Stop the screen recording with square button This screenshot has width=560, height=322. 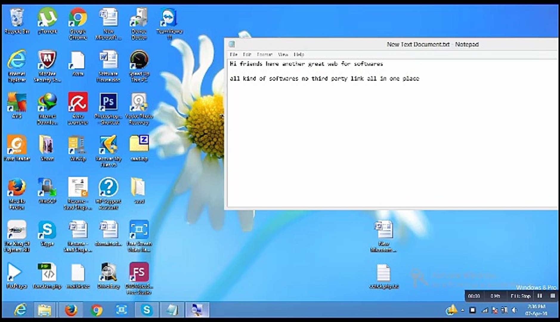pos(553,296)
